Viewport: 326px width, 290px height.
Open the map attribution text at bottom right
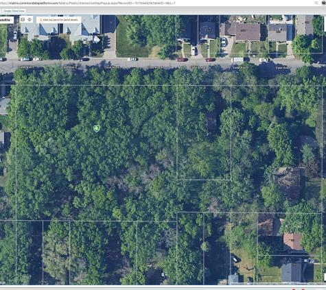click(277, 284)
